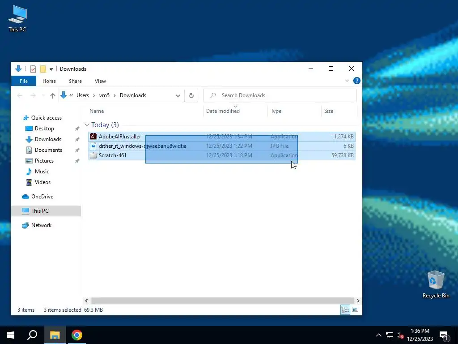Image resolution: width=458 pixels, height=344 pixels.
Task: Click the 59,738 KB size cell
Action: pyautogui.click(x=342, y=155)
